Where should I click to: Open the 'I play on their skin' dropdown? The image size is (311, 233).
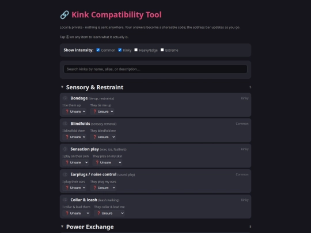click(75, 162)
